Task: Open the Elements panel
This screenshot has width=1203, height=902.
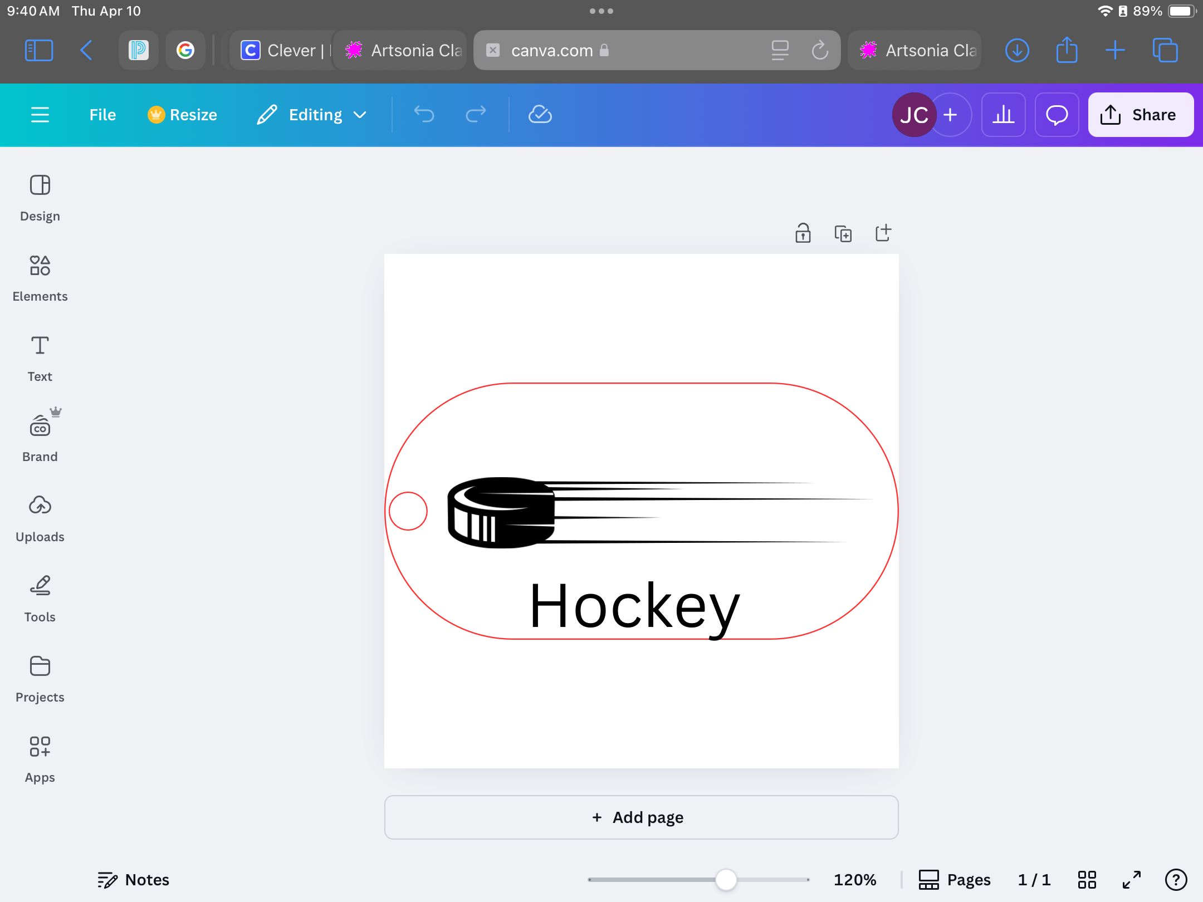Action: (40, 277)
